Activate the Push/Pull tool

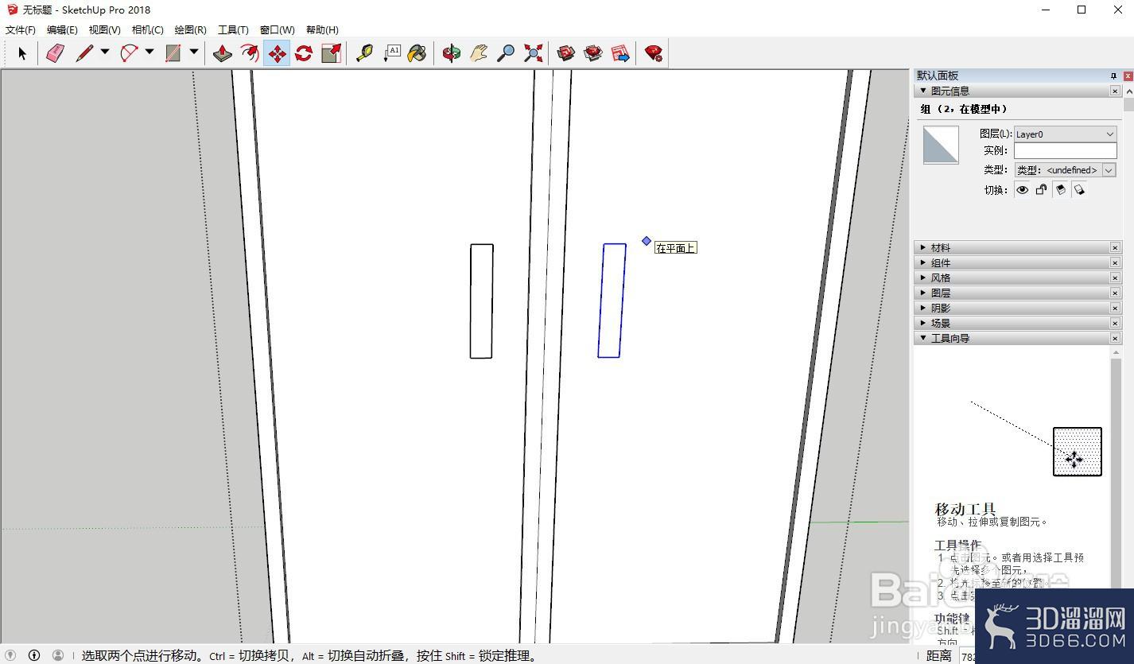pyautogui.click(x=223, y=53)
